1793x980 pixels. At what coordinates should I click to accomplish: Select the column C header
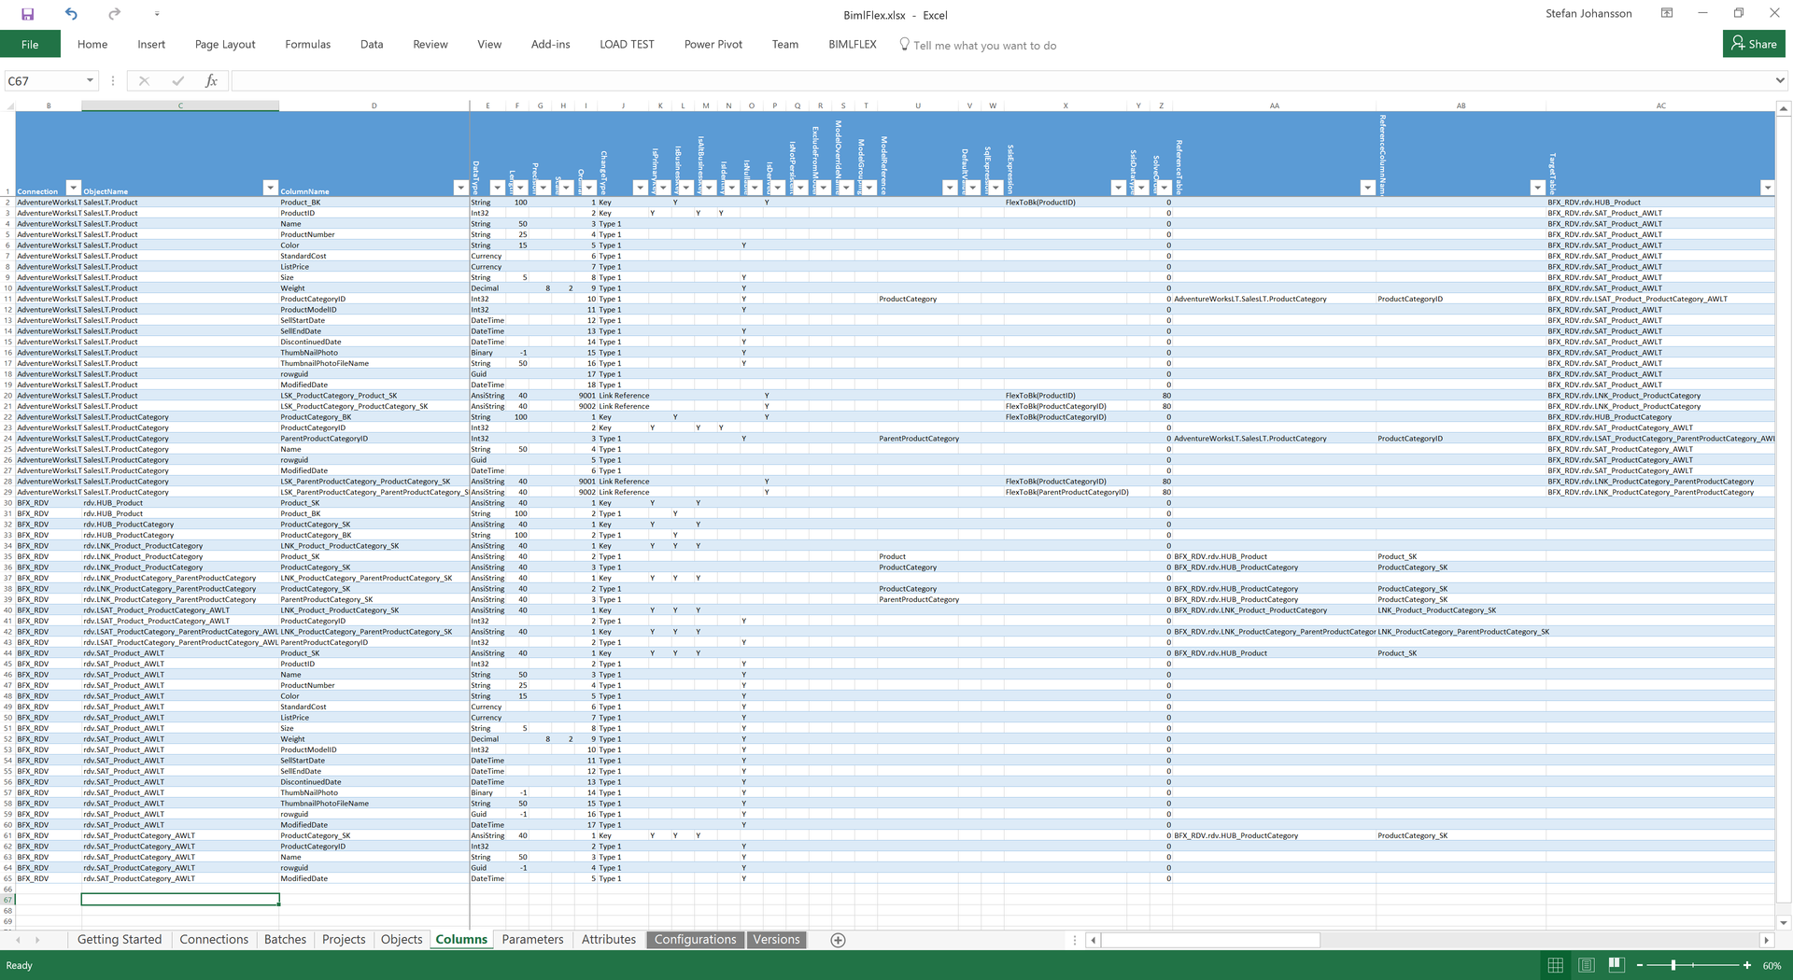[x=180, y=105]
